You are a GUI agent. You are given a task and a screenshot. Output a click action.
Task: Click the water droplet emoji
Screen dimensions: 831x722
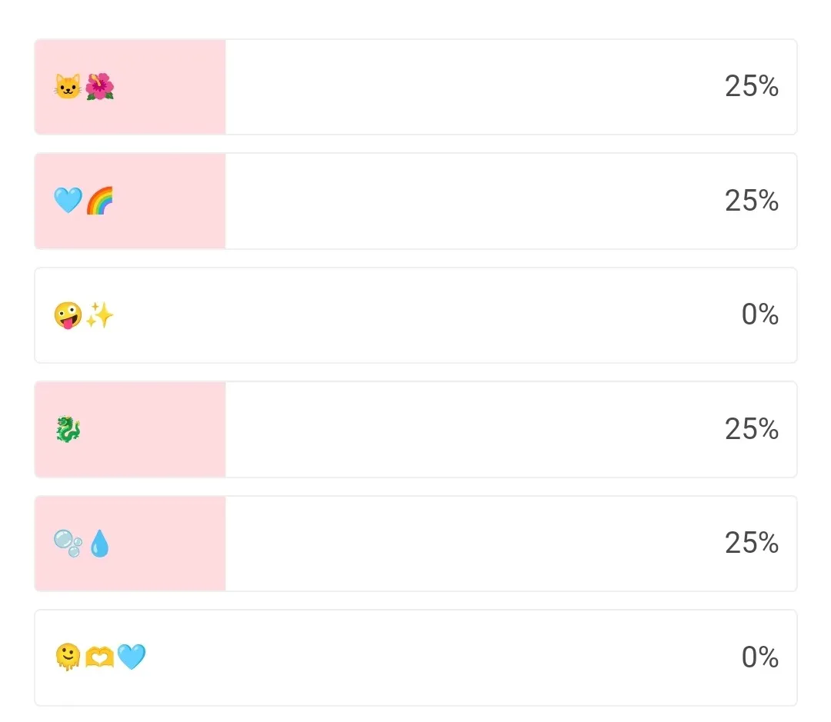pos(100,544)
